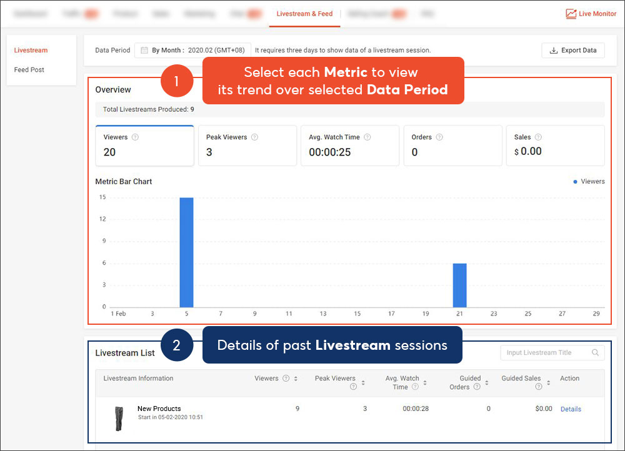Click the Live Monitor link text

[597, 14]
